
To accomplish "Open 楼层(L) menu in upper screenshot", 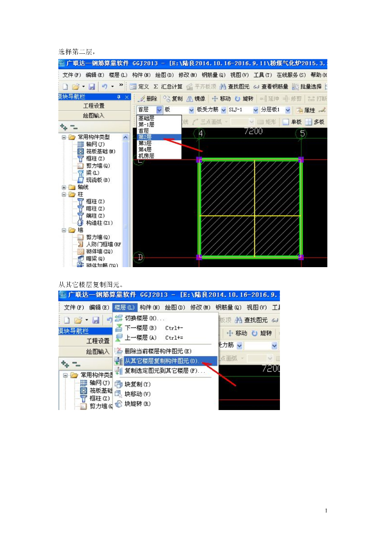I will [118, 75].
